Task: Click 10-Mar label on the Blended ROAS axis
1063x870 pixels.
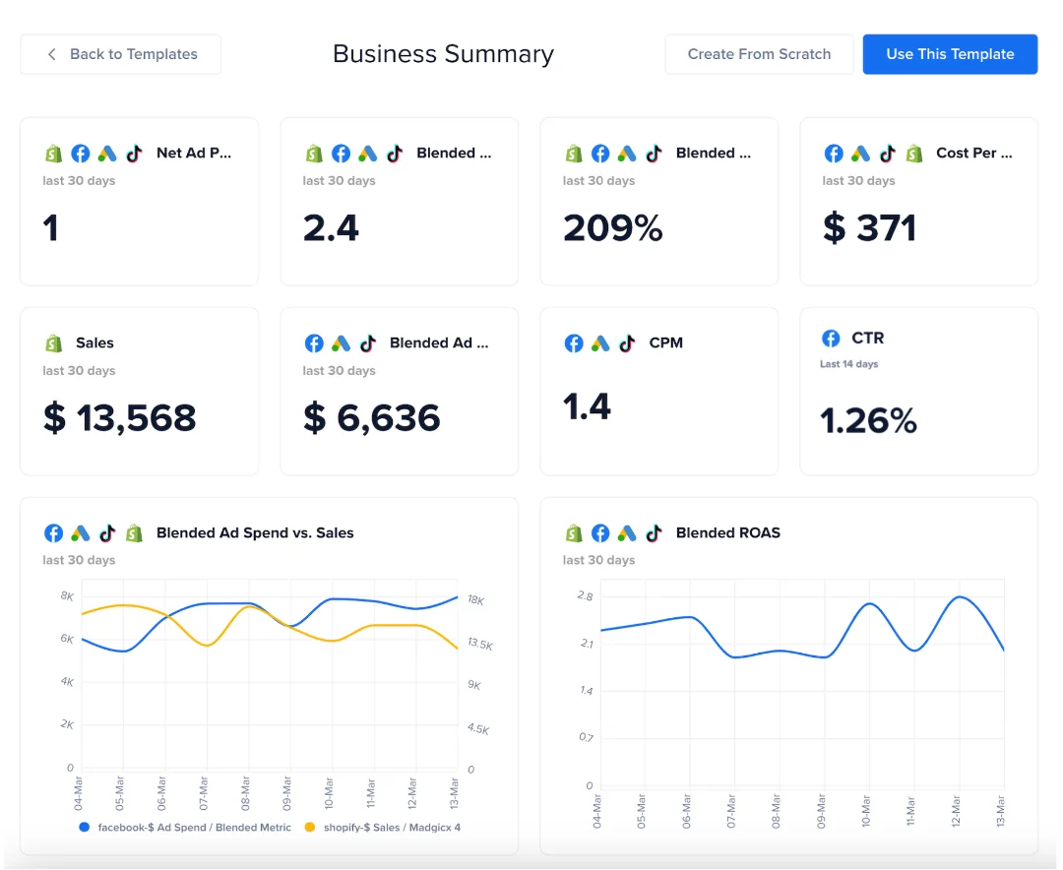Action: click(866, 812)
